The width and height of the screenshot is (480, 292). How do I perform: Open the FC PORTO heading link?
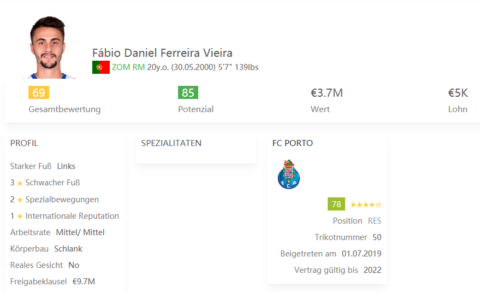point(293,143)
